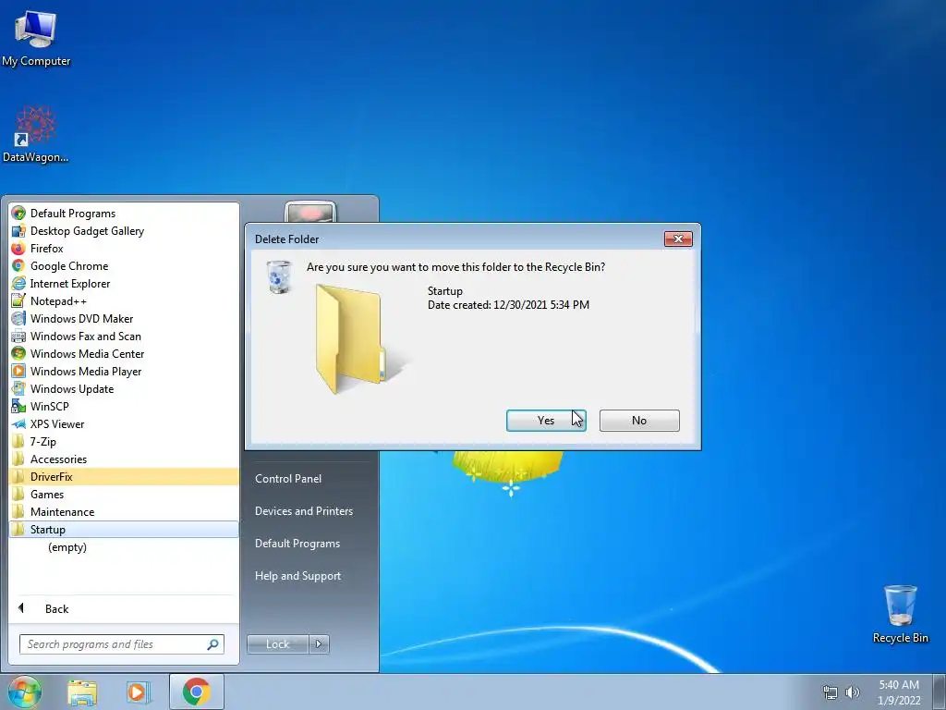Collapse the Startup folder
Viewport: 946px width, 710px height.
point(124,529)
